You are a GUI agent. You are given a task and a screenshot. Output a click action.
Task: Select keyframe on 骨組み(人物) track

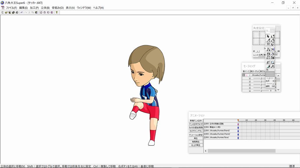click(x=238, y=128)
